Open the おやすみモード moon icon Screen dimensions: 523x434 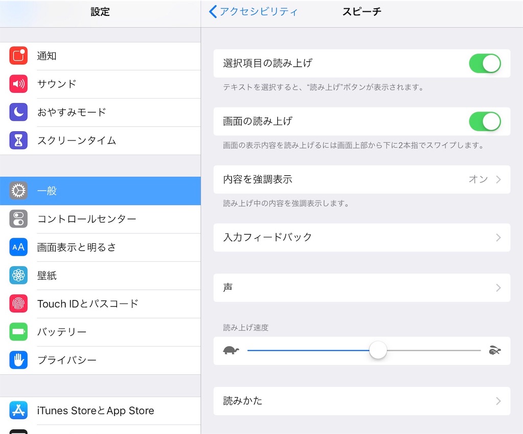(x=18, y=112)
